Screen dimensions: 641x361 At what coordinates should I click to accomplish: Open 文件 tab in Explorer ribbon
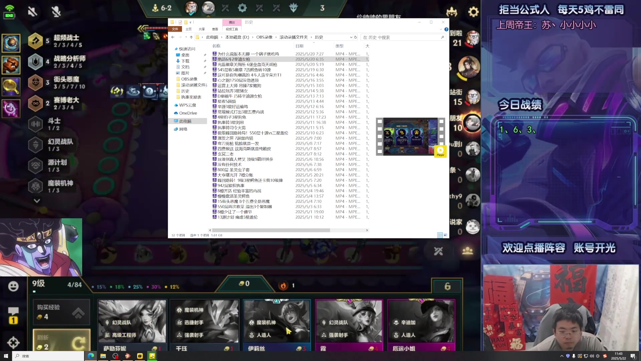(x=175, y=29)
